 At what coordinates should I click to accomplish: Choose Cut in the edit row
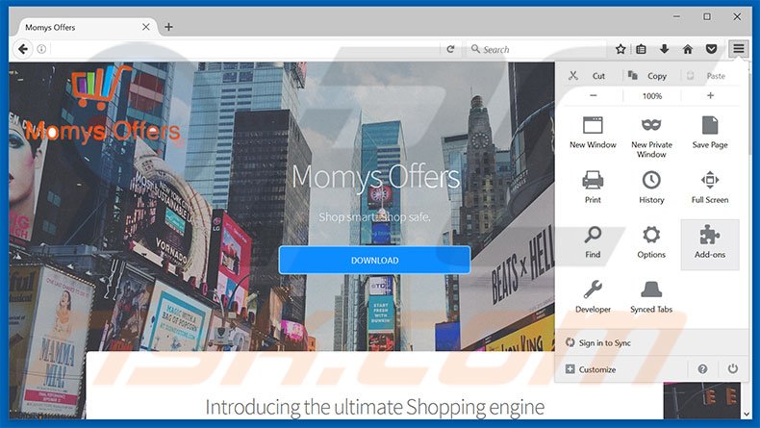[598, 76]
